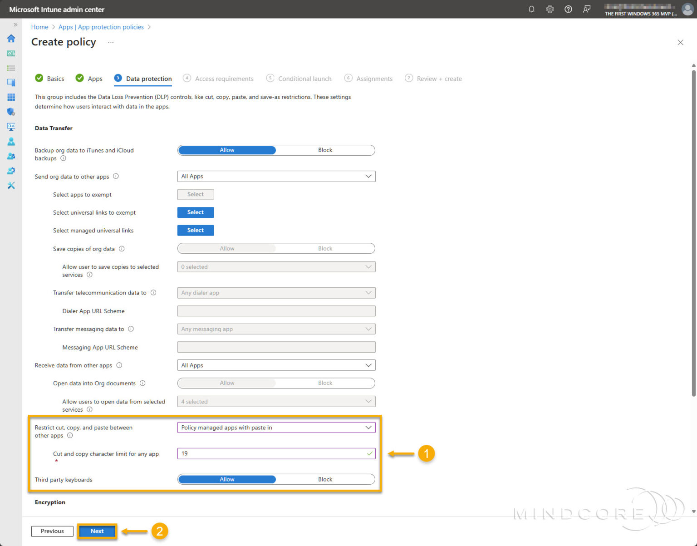Open the help question mark icon
Image resolution: width=697 pixels, height=546 pixels.
[x=568, y=9]
